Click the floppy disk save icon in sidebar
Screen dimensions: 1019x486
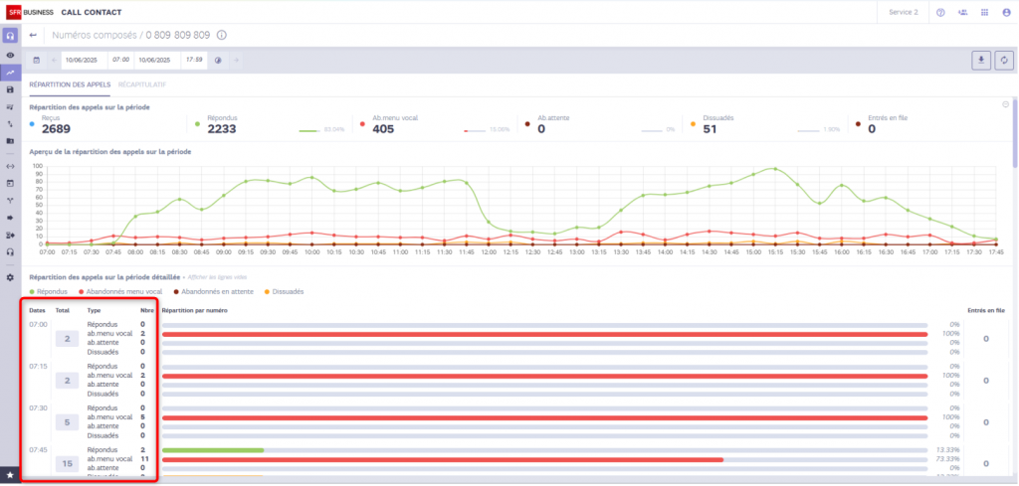tap(10, 89)
